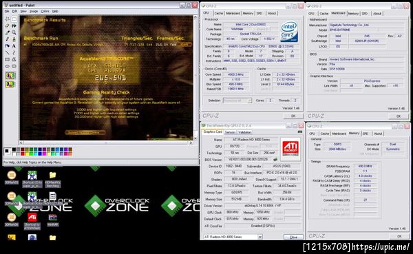Choose the Fill With Color bucket tool
The height and width of the screenshot is (254, 413).
[14, 26]
